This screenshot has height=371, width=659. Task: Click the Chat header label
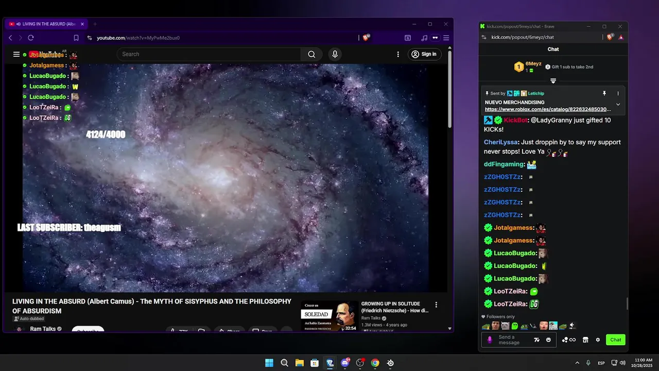point(553,49)
